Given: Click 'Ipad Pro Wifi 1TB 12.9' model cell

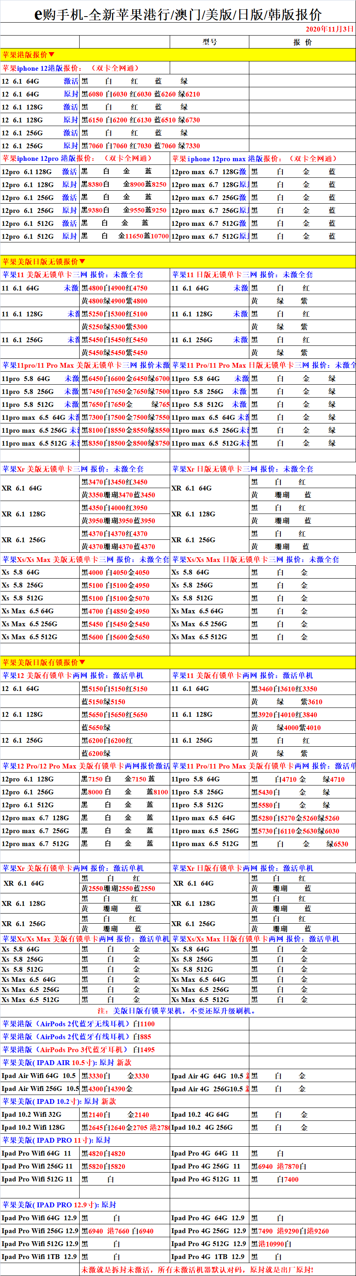Looking at the screenshot, I should coord(40,1256).
